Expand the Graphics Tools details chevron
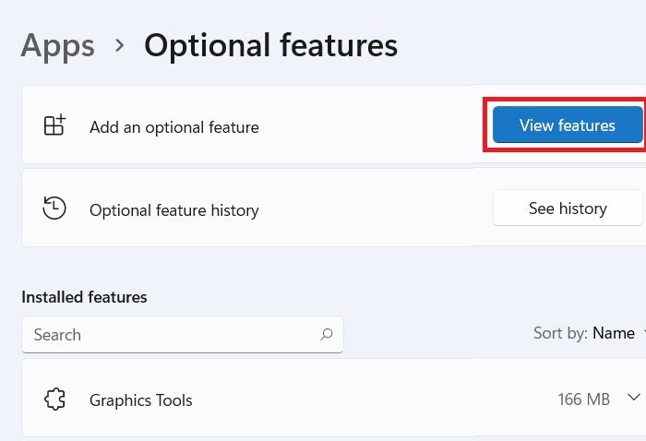 pos(633,398)
